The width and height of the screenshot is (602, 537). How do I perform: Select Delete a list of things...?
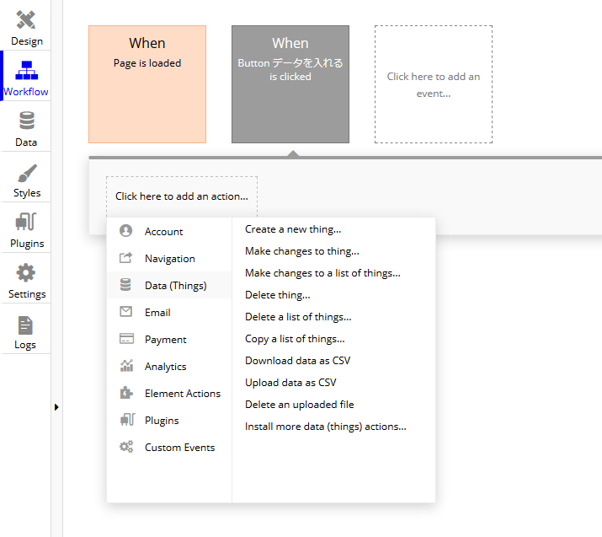298,317
